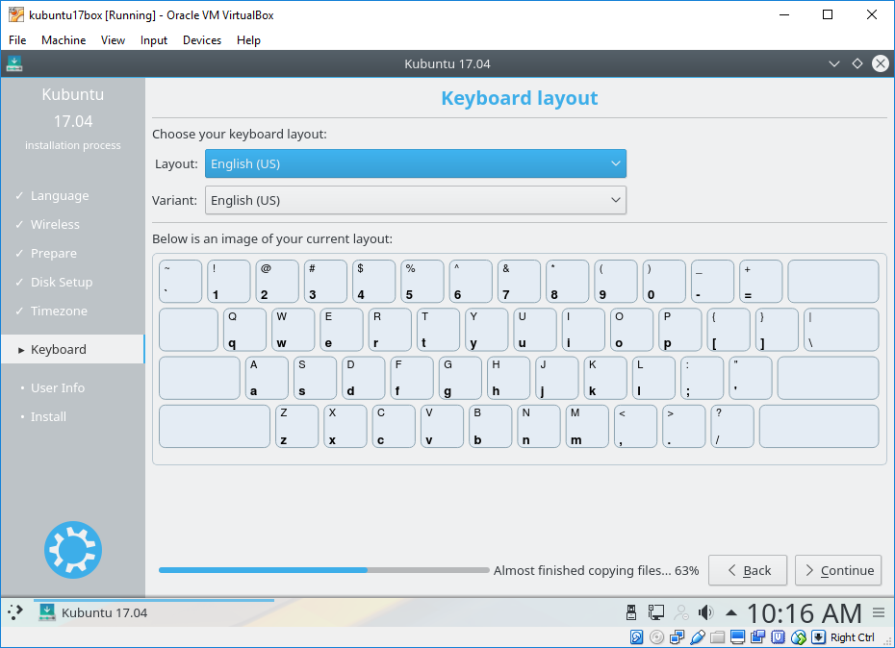Click the removable device tray icon
The height and width of the screenshot is (648, 895).
631,612
